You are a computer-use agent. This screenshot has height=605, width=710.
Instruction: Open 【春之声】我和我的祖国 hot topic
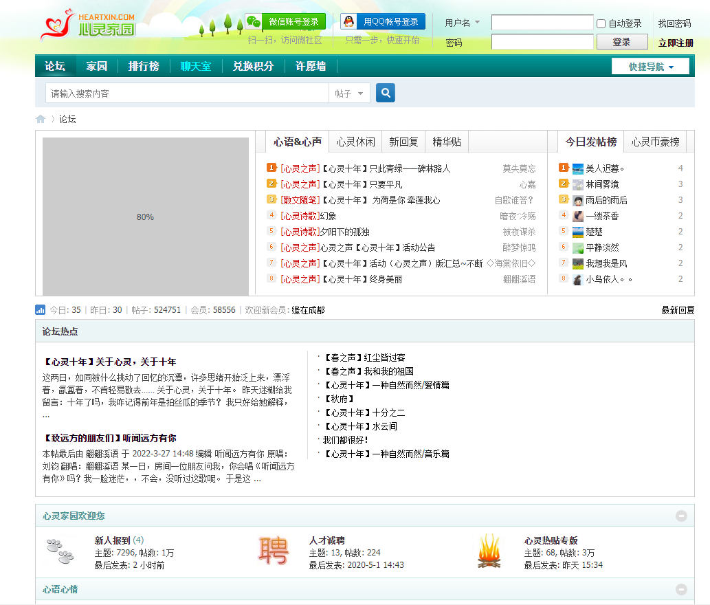pos(368,371)
